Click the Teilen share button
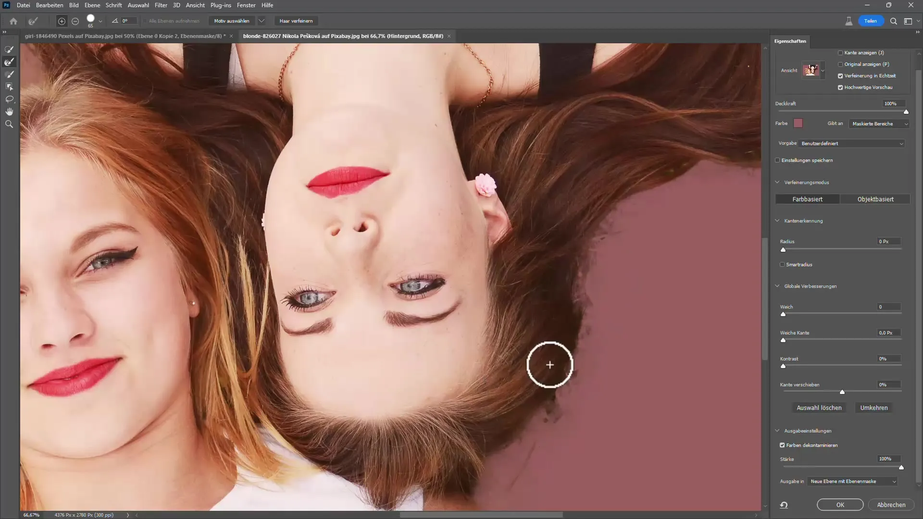Image resolution: width=923 pixels, height=519 pixels. click(x=871, y=21)
